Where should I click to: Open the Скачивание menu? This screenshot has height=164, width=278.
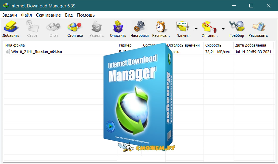click(x=48, y=15)
